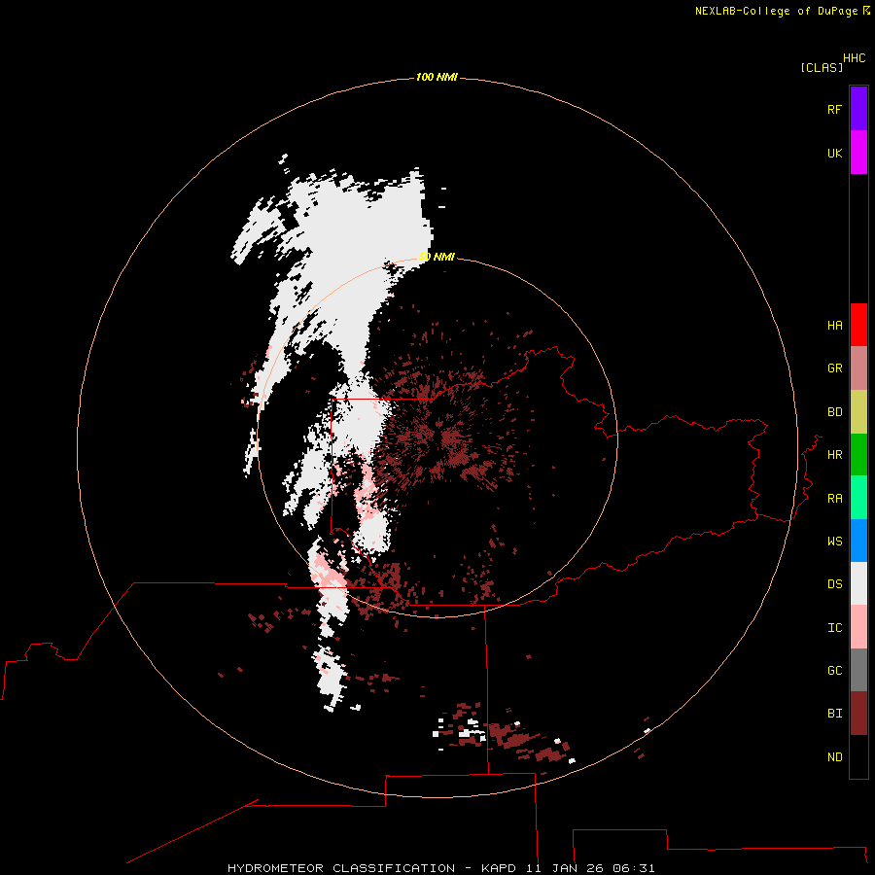The image size is (875, 875).
Task: Click the DS white legend swatch
Action: click(858, 583)
